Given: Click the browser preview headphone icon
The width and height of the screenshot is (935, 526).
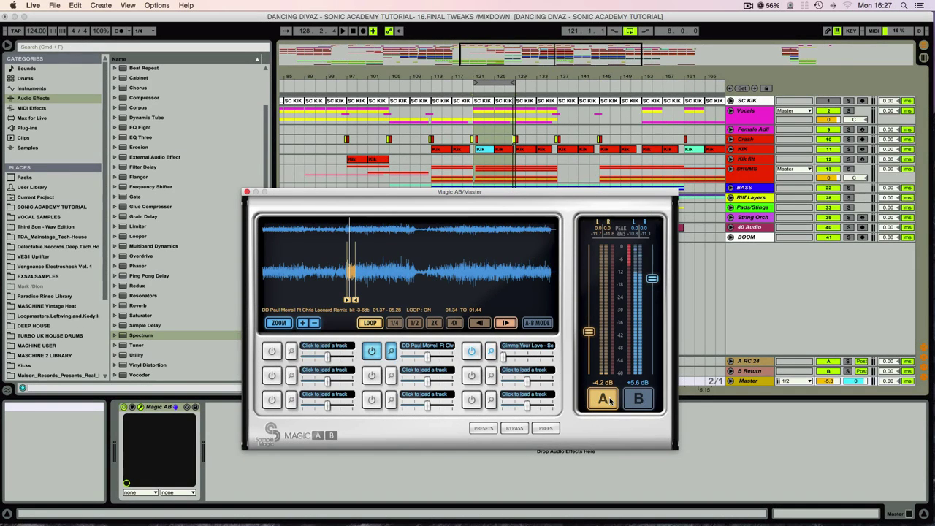Looking at the screenshot, I should 23,388.
